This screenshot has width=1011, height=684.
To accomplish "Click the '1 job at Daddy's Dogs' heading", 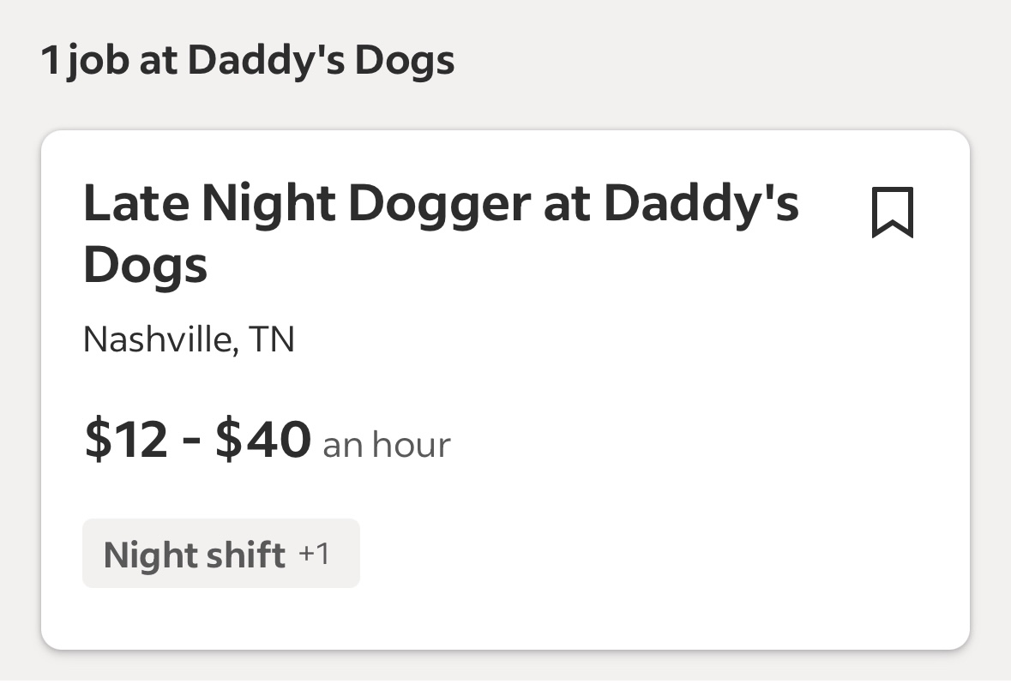I will [248, 61].
